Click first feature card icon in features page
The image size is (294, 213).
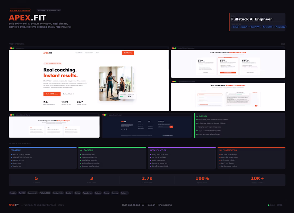pyautogui.click(x=31, y=128)
